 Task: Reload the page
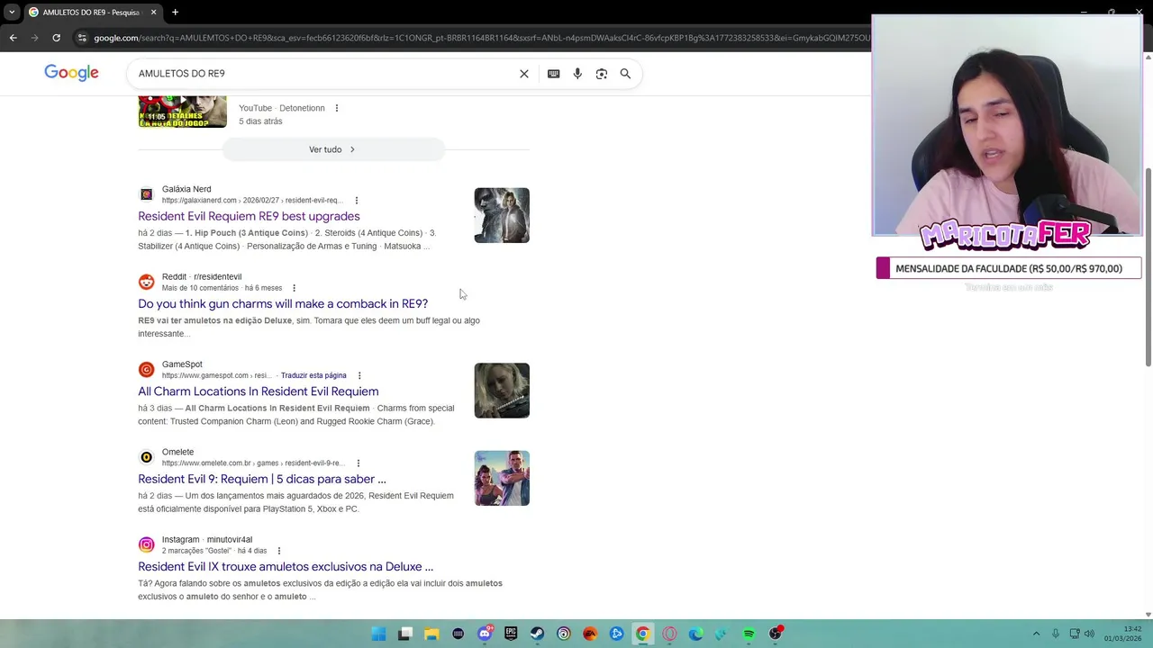56,38
